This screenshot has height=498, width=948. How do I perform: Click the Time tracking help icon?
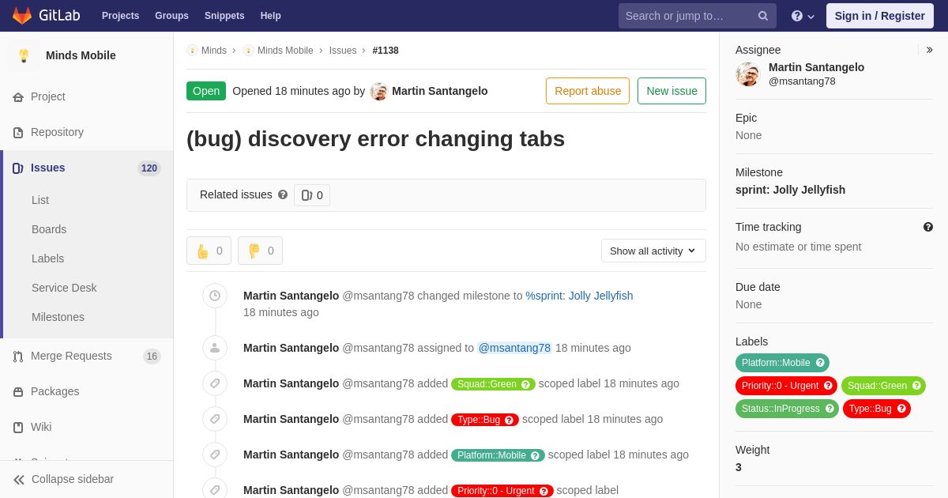(x=928, y=227)
